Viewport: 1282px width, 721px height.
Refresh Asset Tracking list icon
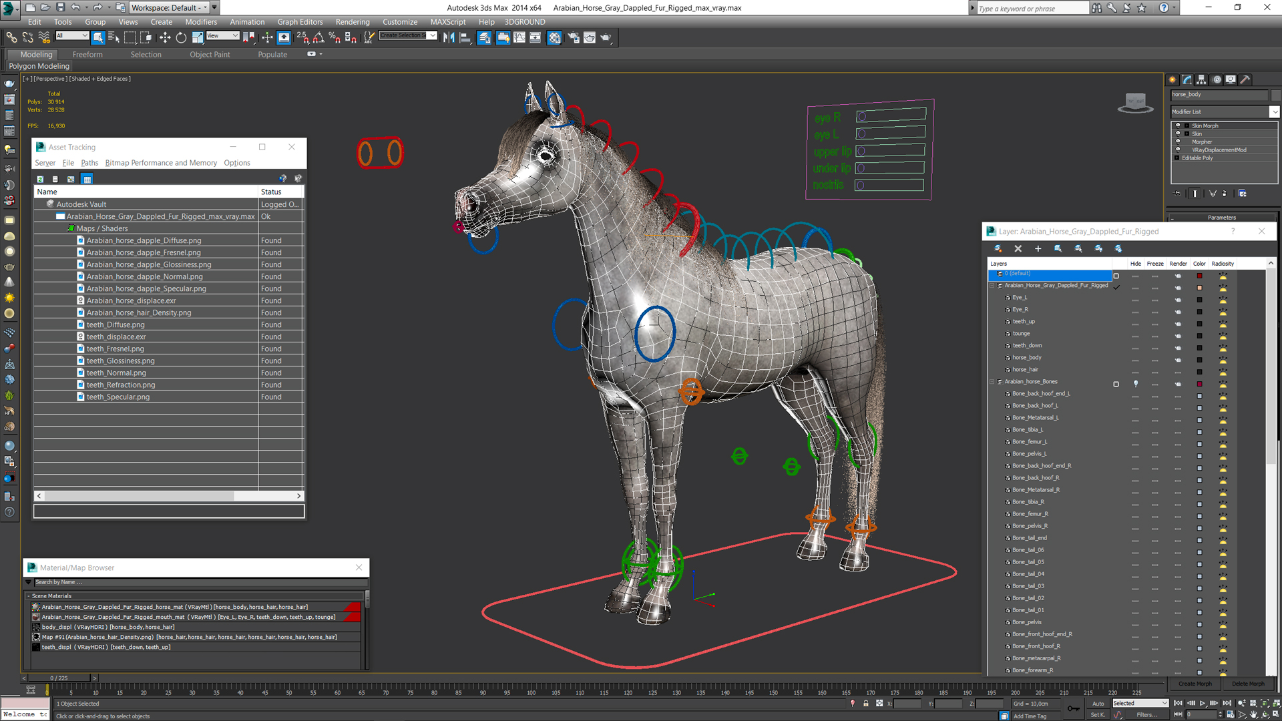click(40, 179)
